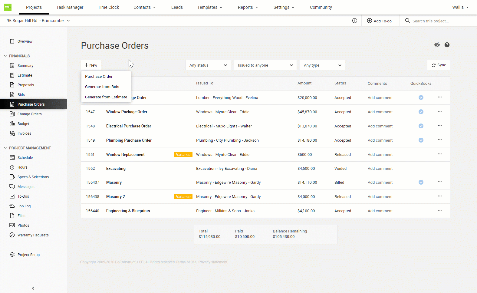The height and width of the screenshot is (293, 477).
Task: Click the Sync button
Action: click(438, 65)
